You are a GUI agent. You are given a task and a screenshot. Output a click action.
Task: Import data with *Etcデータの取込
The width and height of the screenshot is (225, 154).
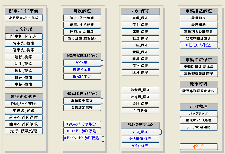tap(82, 131)
